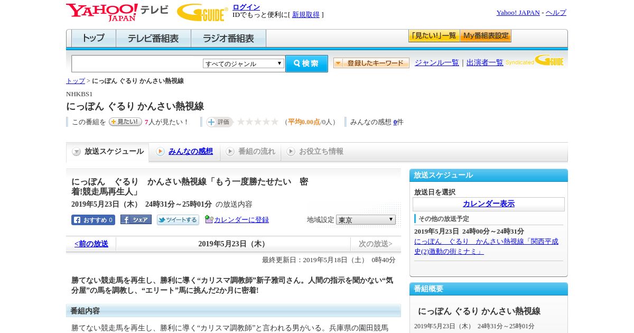
Task: Expand the 地域設定 東京 dropdown
Action: pyautogui.click(x=366, y=220)
